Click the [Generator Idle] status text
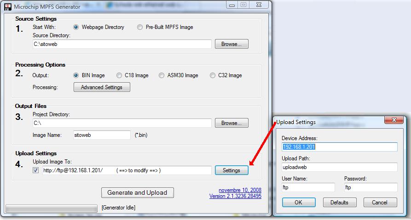 (x=118, y=208)
